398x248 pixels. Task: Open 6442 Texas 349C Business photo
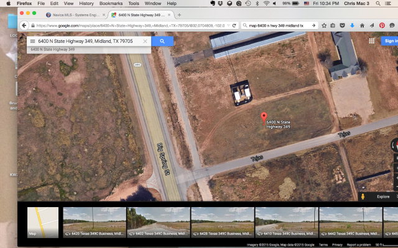point(351,223)
